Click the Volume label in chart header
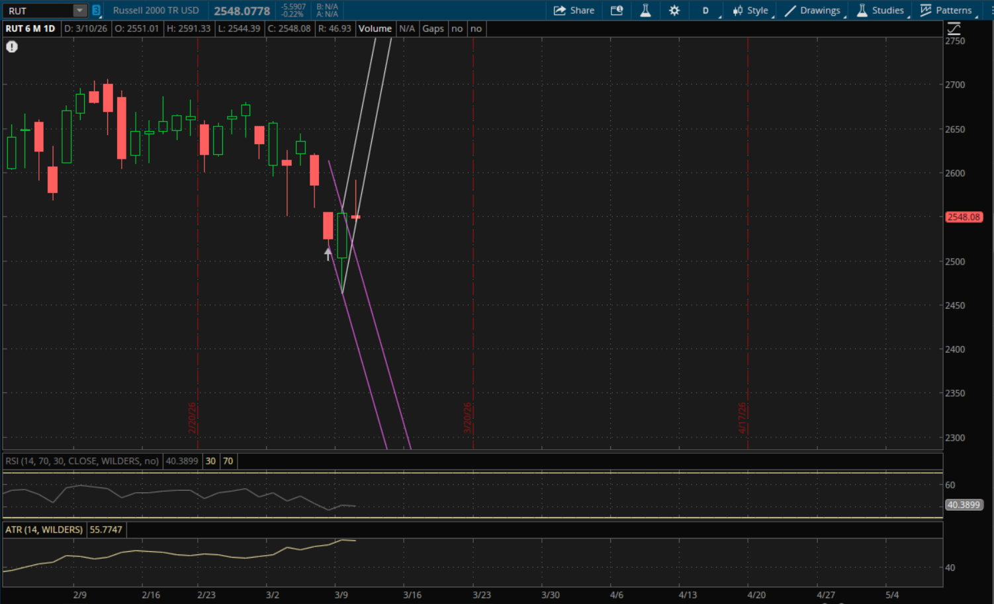This screenshot has width=994, height=604. click(375, 28)
